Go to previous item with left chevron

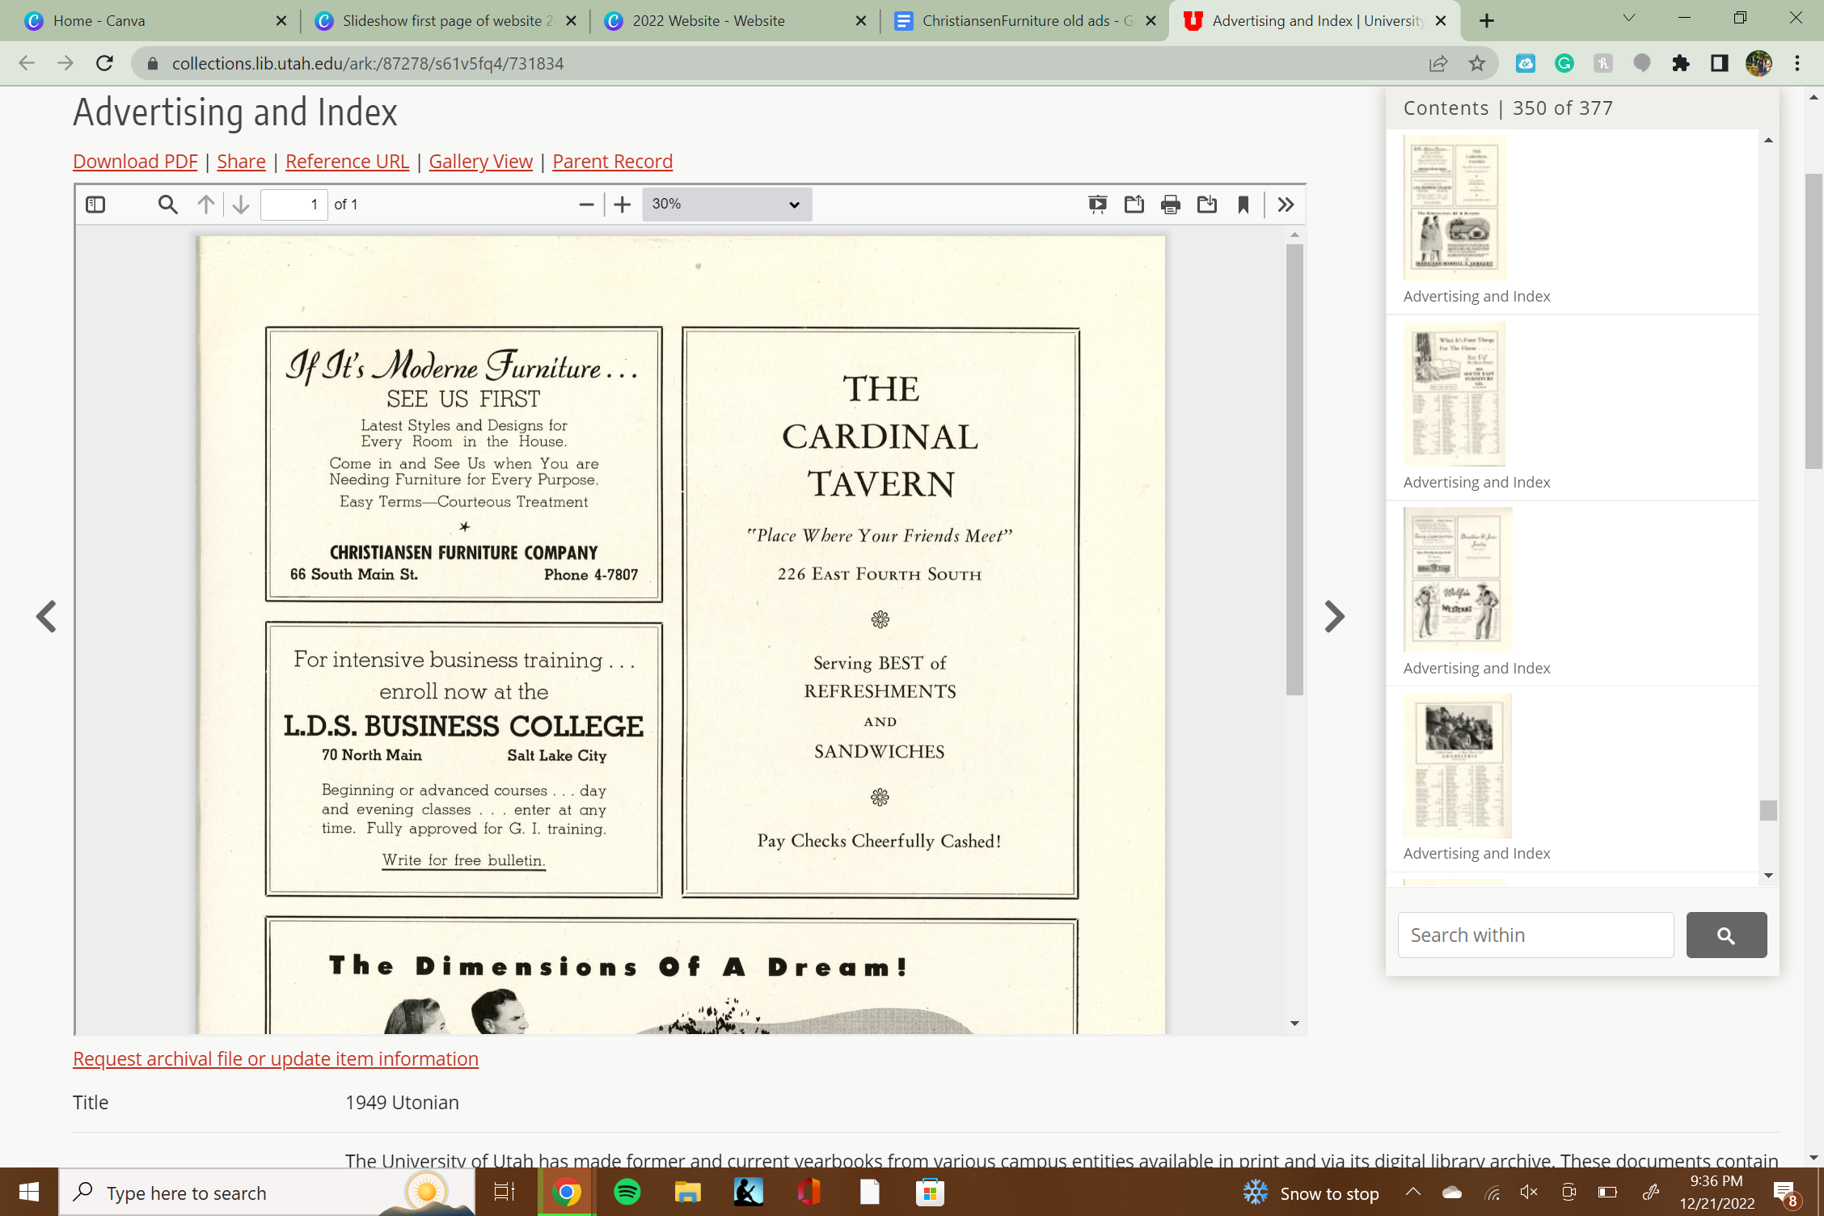(x=46, y=617)
